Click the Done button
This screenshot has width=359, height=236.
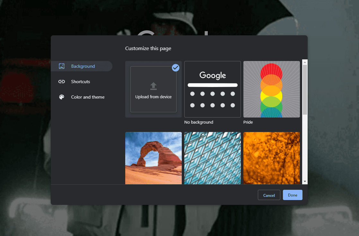(293, 195)
